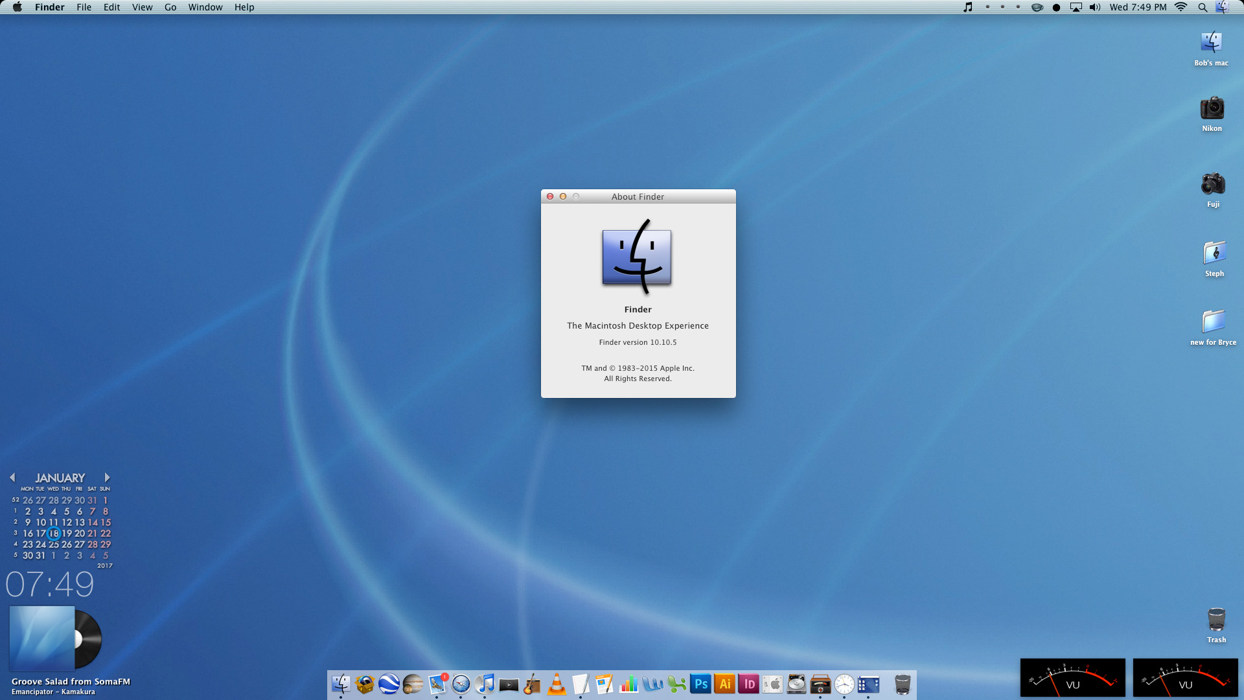Open the Apple menu
The height and width of the screenshot is (700, 1244).
(17, 7)
